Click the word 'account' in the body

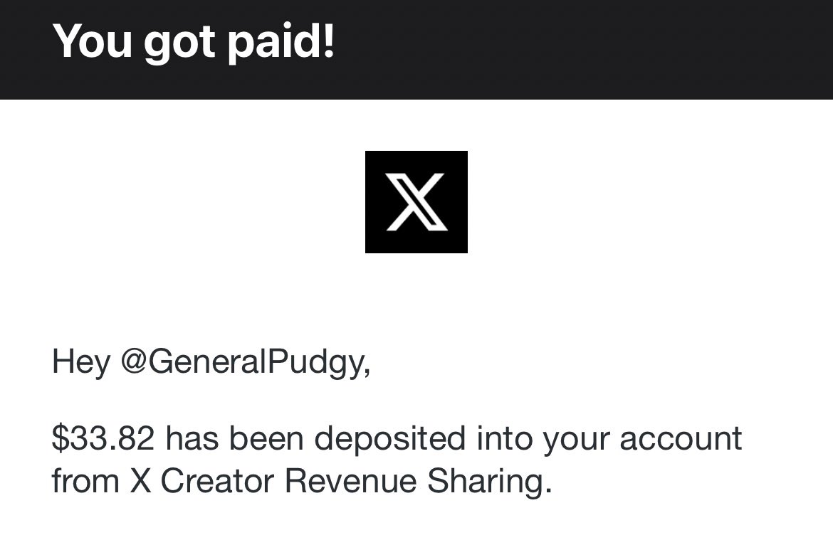click(681, 440)
